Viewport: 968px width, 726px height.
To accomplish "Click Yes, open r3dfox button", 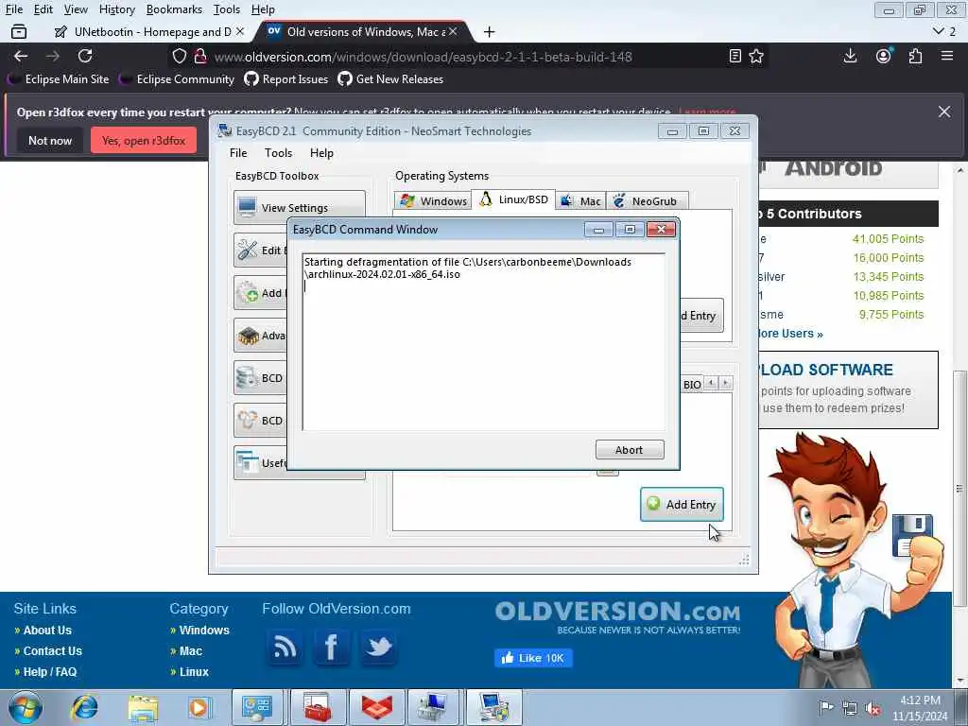I will (144, 140).
